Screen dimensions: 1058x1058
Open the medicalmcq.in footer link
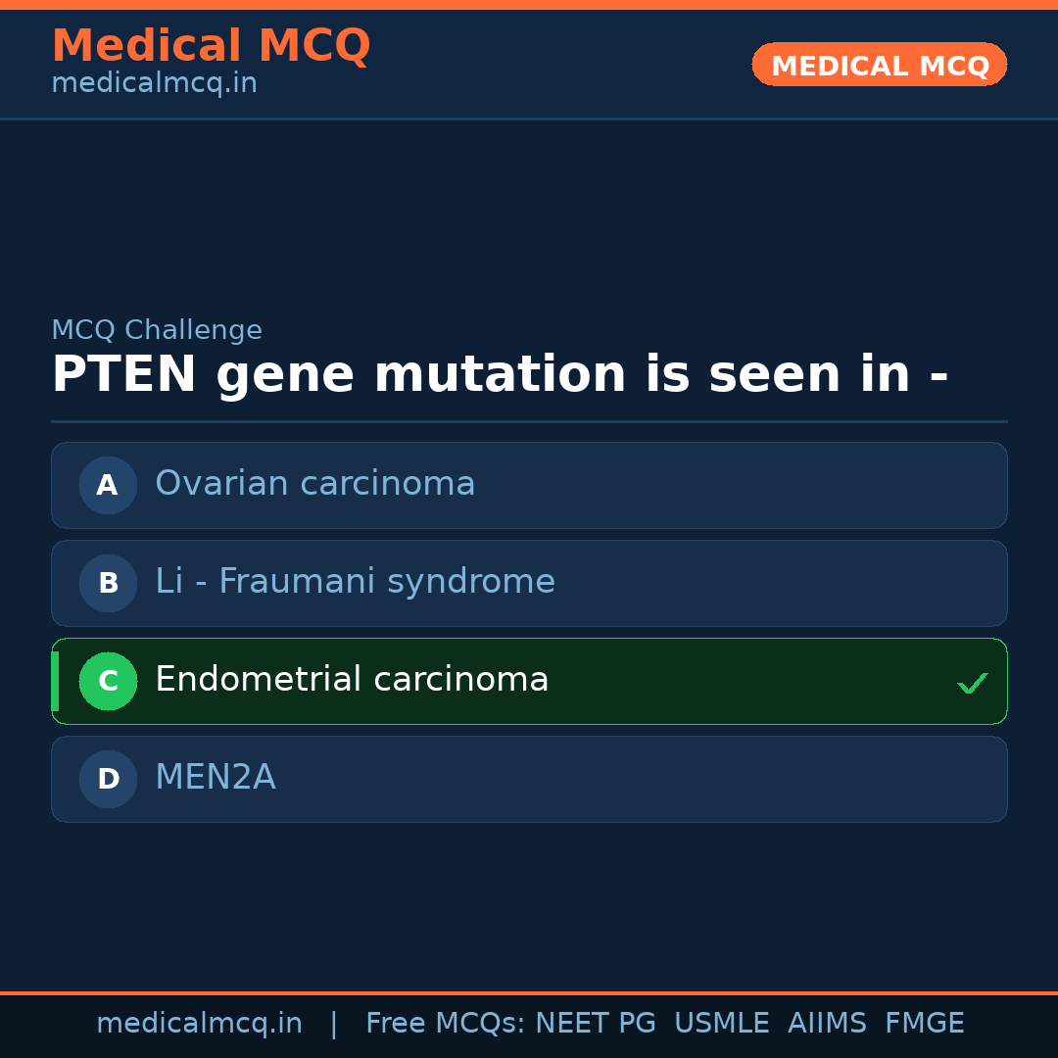(199, 1024)
